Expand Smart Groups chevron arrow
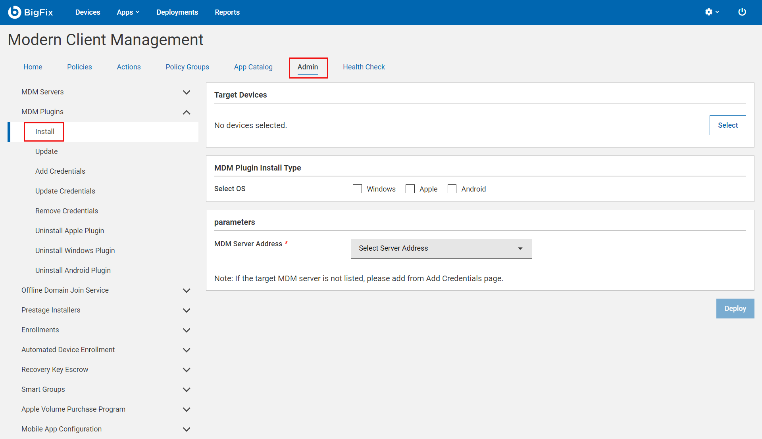Viewport: 762px width, 439px height. tap(187, 390)
